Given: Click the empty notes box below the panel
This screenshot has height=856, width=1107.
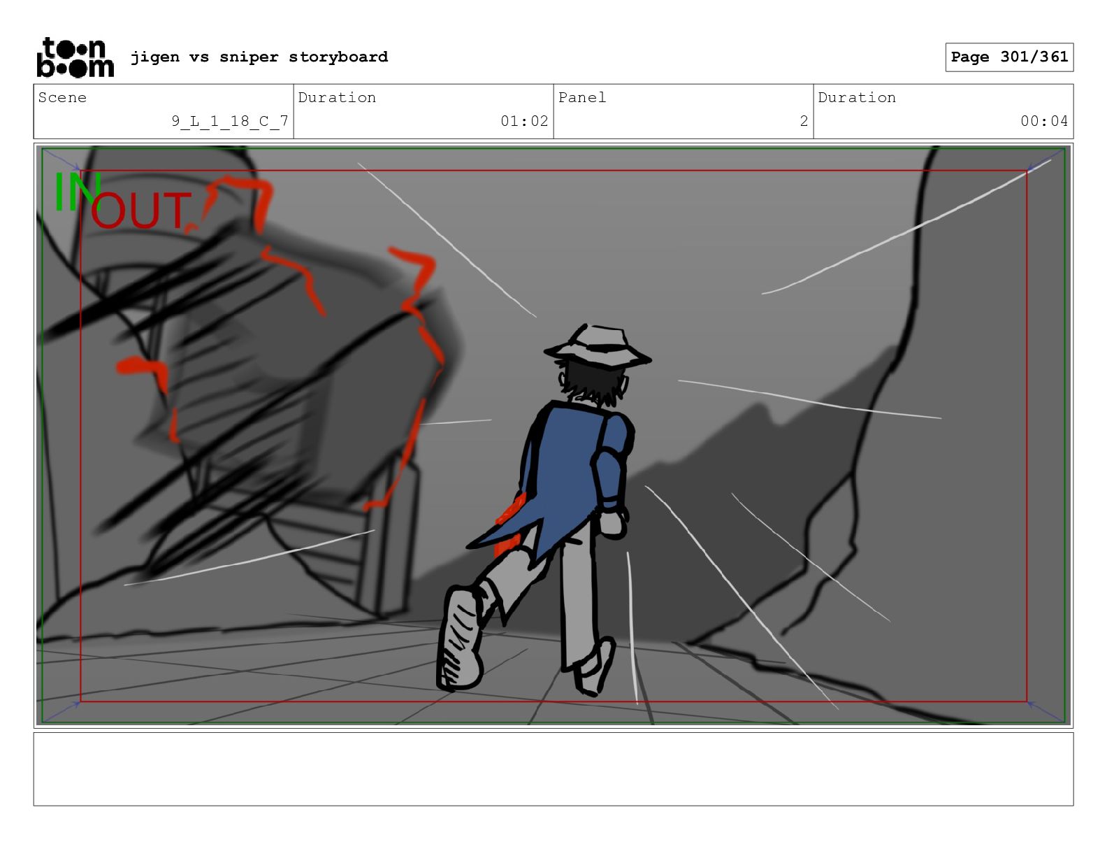Looking at the screenshot, I should [553, 769].
